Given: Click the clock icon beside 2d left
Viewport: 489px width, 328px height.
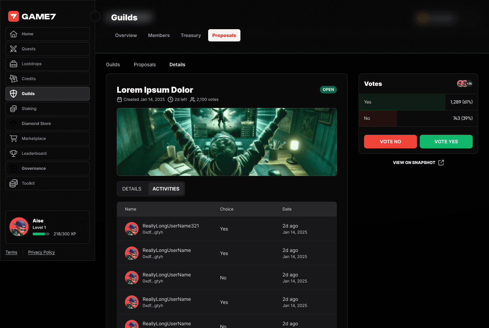Looking at the screenshot, I should point(170,99).
